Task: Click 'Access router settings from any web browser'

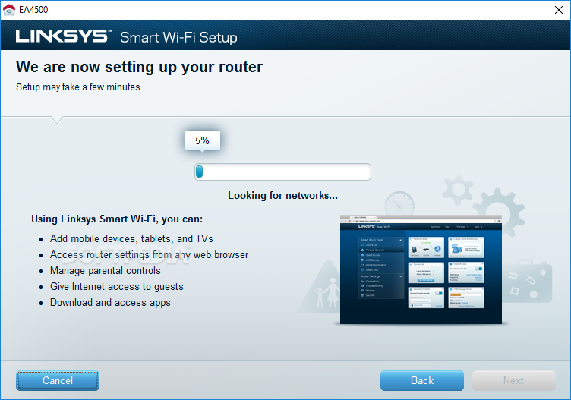Action: pyautogui.click(x=150, y=255)
